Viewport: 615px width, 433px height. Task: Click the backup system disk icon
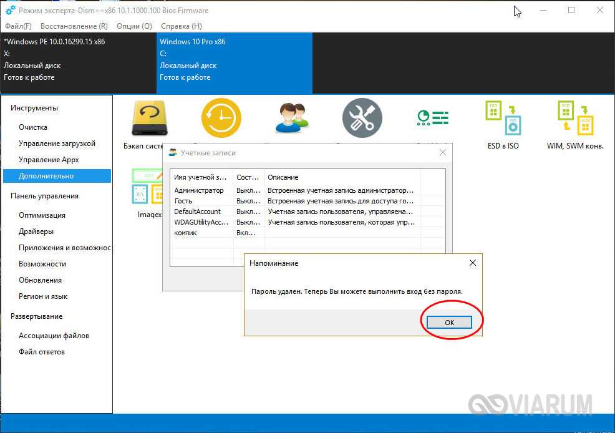pos(149,119)
